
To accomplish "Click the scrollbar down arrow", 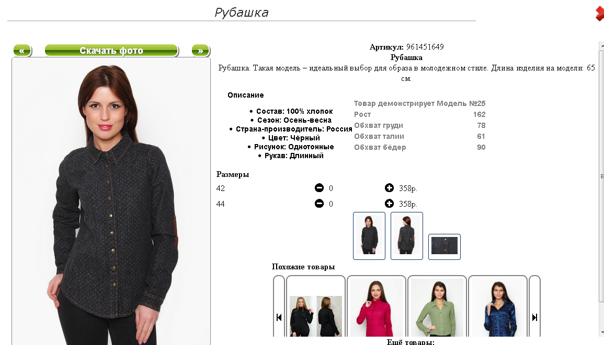I will click(x=602, y=332).
